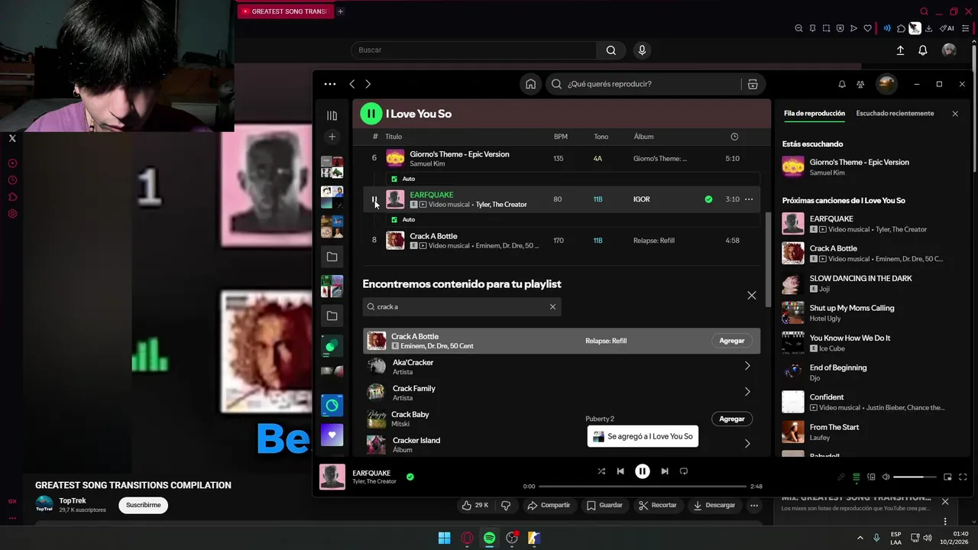Open Spotify three-dot main menu
This screenshot has height=550, width=978.
pyautogui.click(x=330, y=84)
